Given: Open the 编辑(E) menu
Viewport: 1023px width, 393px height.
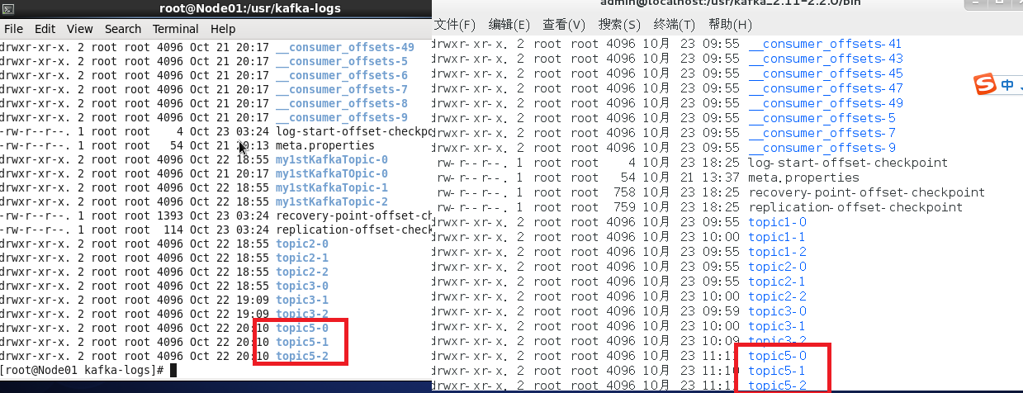Looking at the screenshot, I should 509,25.
